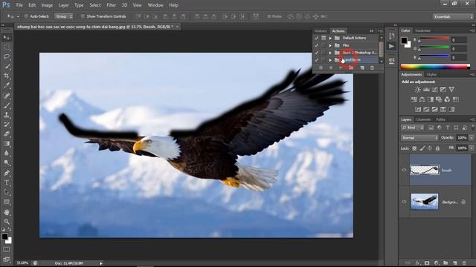Switch to the History tab
The height and width of the screenshot is (267, 476).
click(x=321, y=31)
